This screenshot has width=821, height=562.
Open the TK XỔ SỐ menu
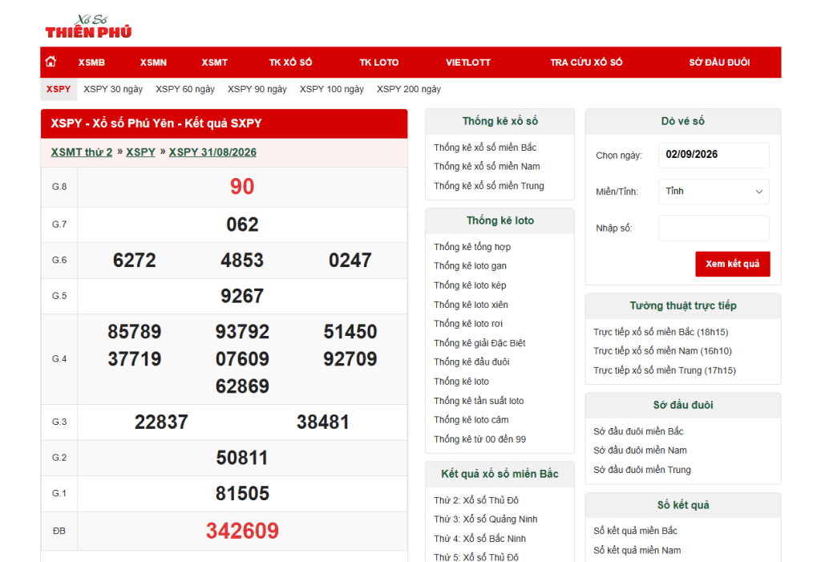(290, 63)
